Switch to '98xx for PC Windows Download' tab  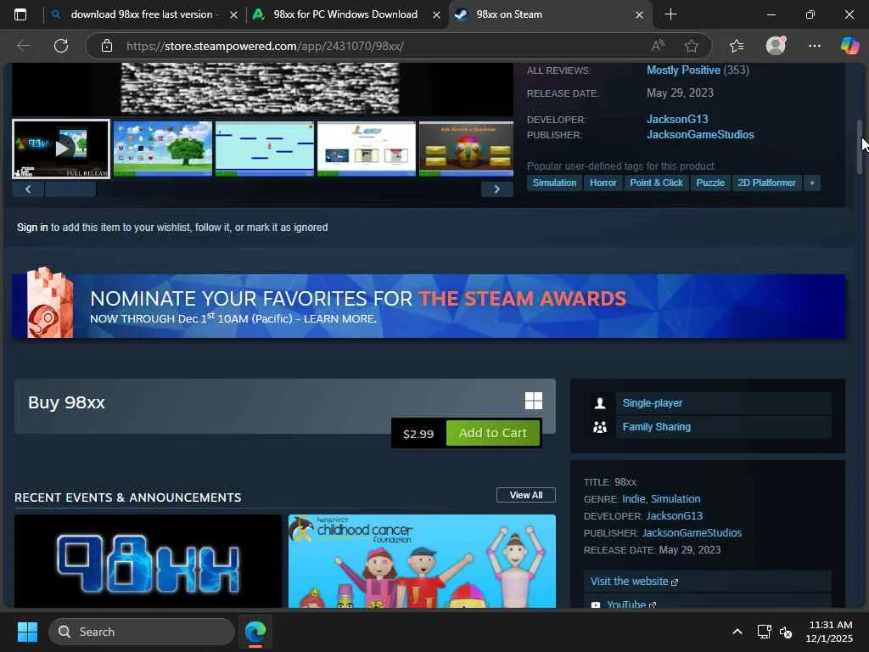pyautogui.click(x=346, y=14)
